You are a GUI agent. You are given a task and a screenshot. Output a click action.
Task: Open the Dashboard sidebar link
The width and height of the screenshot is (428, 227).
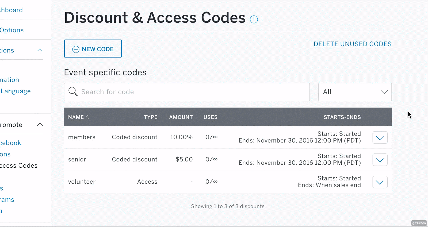12,10
